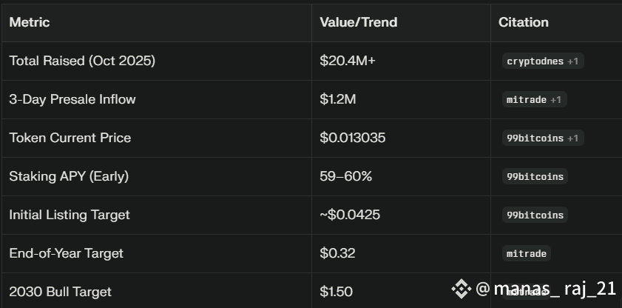This screenshot has width=622, height=308.
Task: Click 99bitcoins citation in Token Current Price row
Action: point(543,138)
